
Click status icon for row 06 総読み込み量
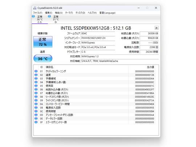(36, 89)
